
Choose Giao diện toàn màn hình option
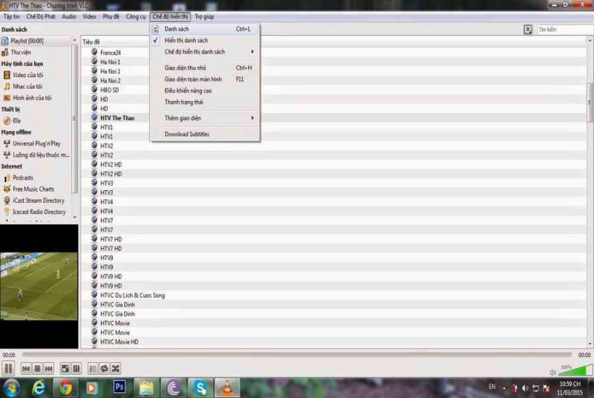coord(205,79)
